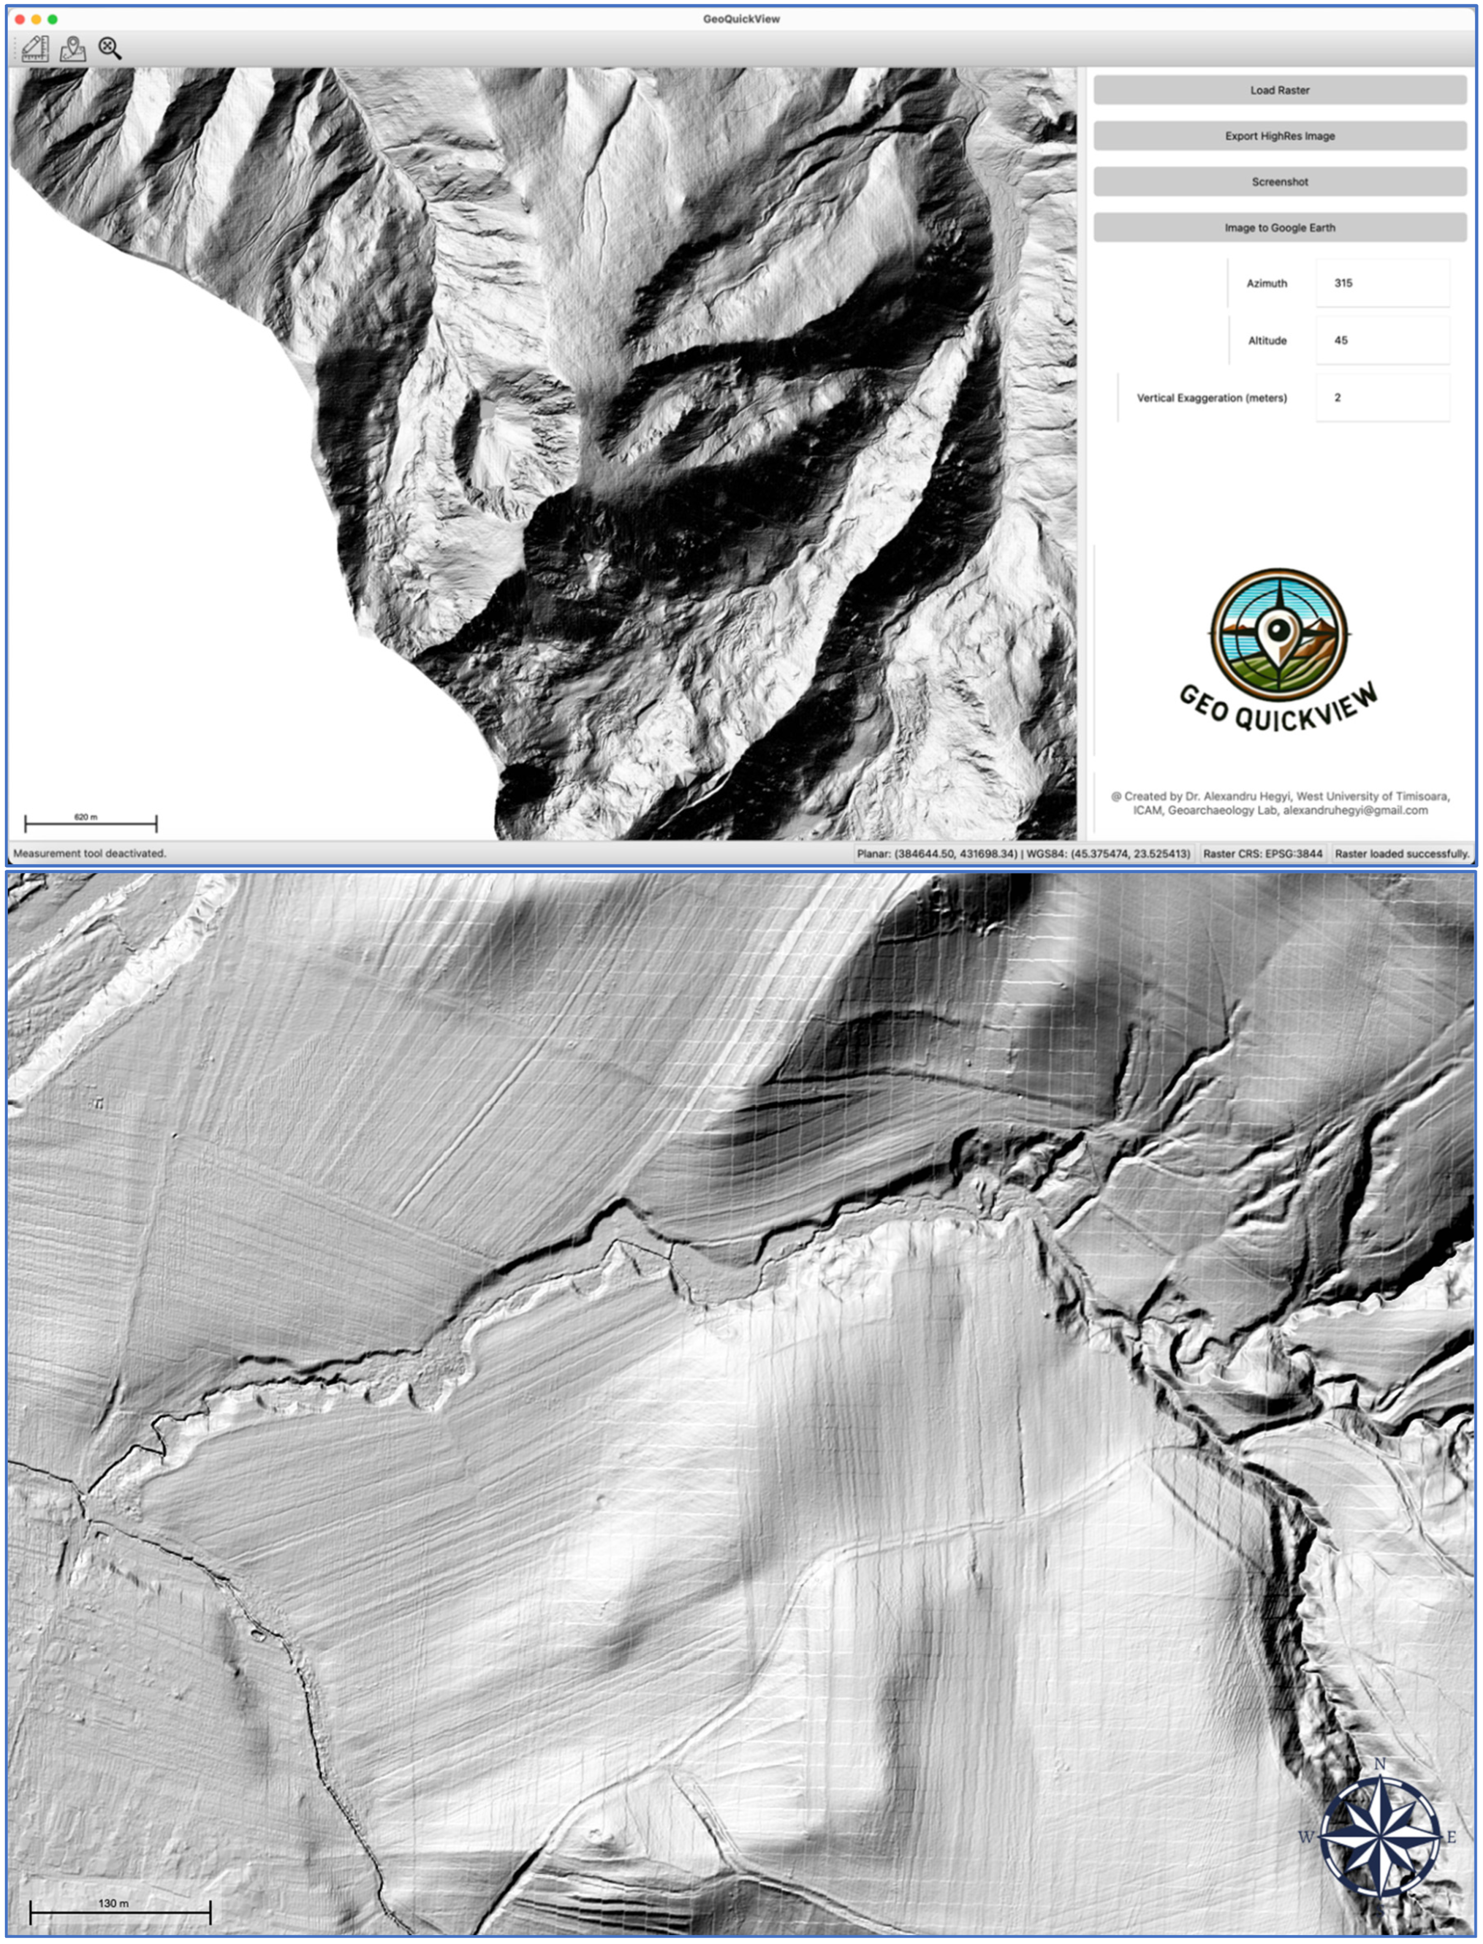
Task: Activate the ruler measurement tool
Action: pyautogui.click(x=35, y=48)
